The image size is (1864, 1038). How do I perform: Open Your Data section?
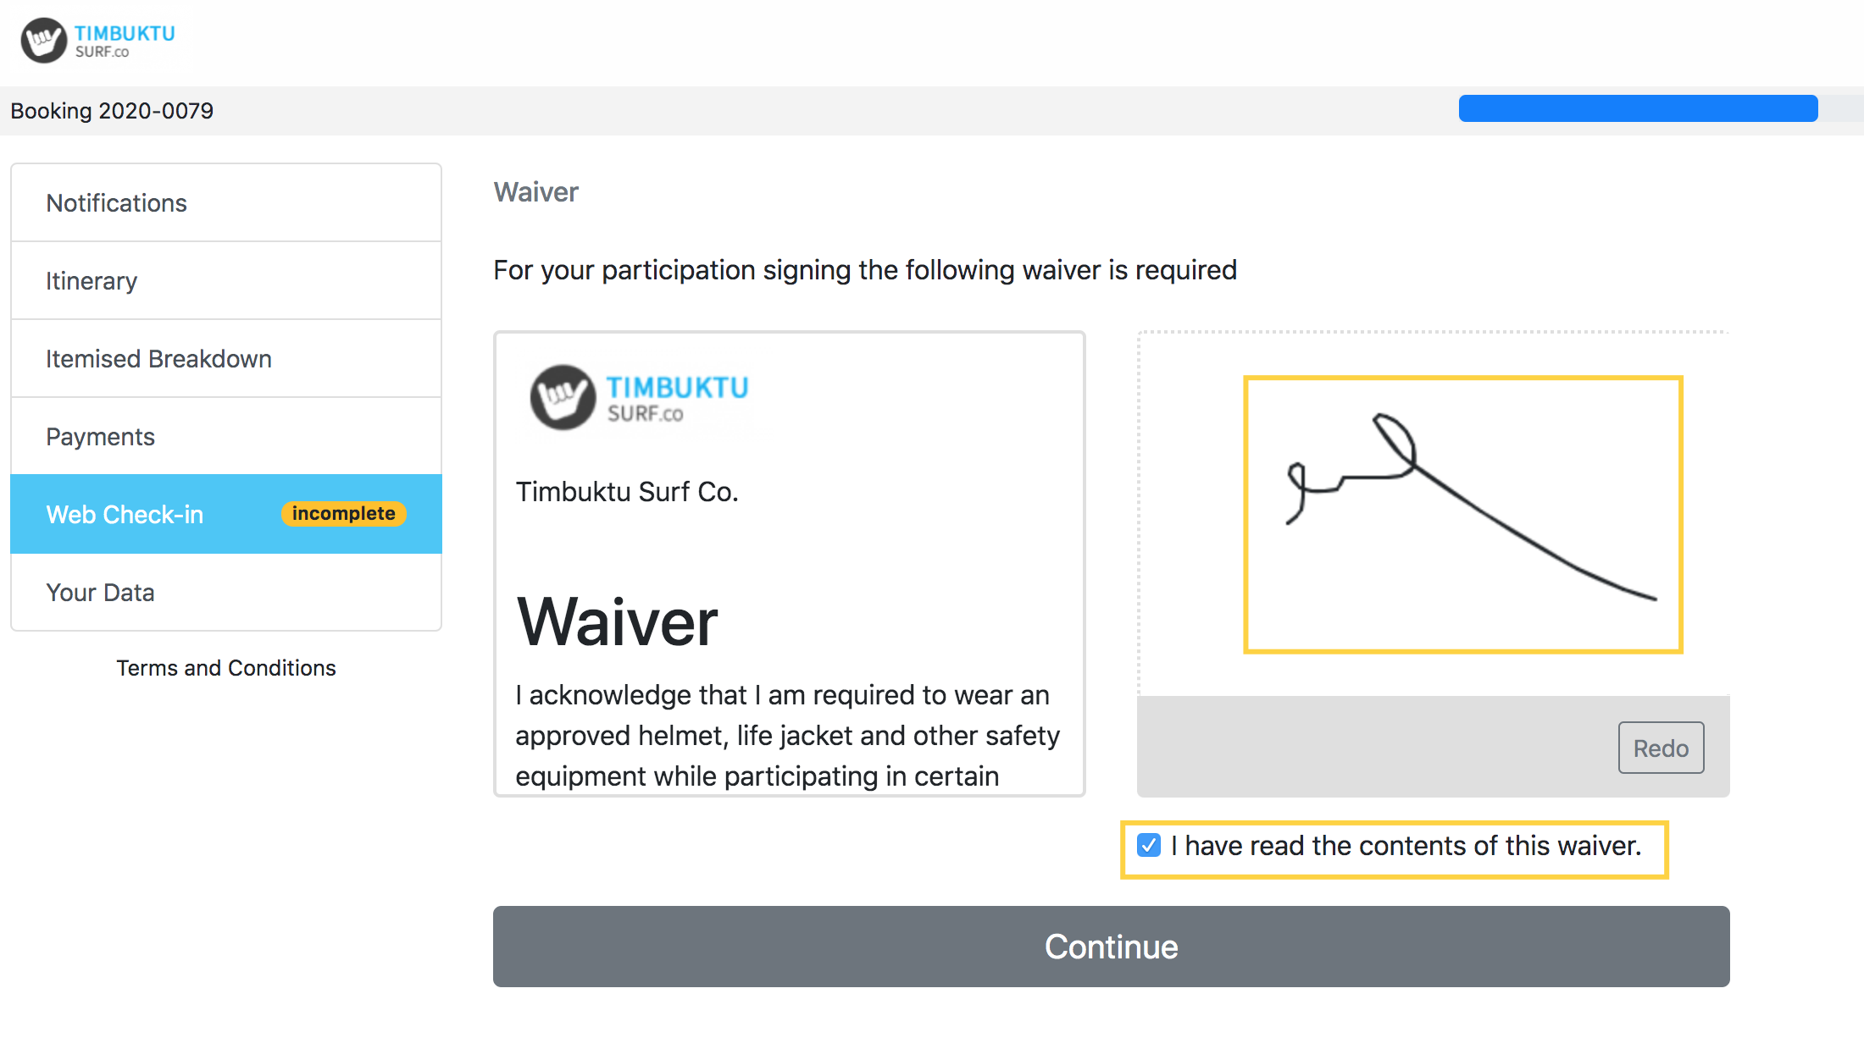click(226, 593)
